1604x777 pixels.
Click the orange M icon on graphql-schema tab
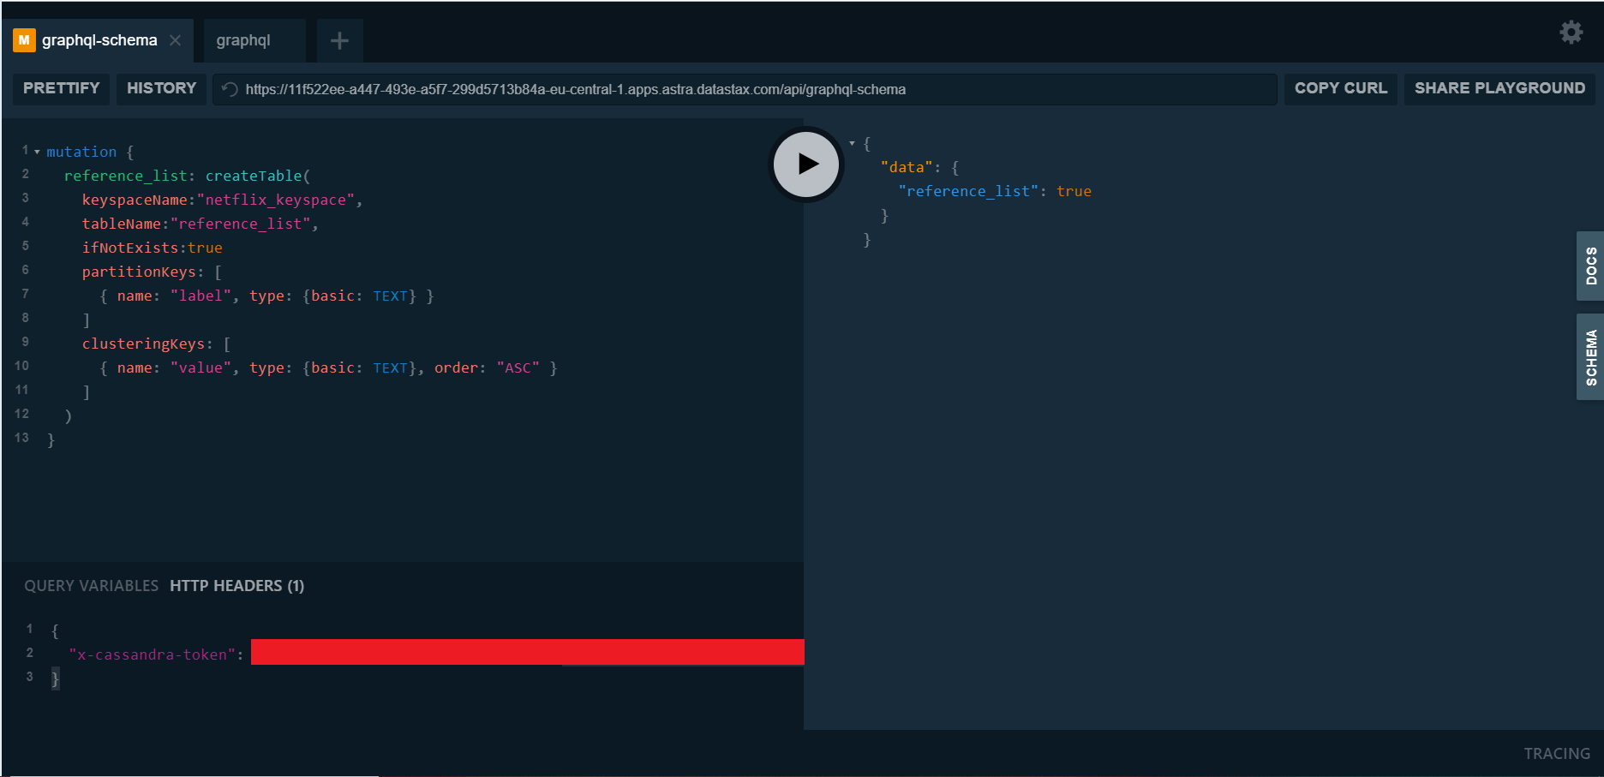pos(23,39)
